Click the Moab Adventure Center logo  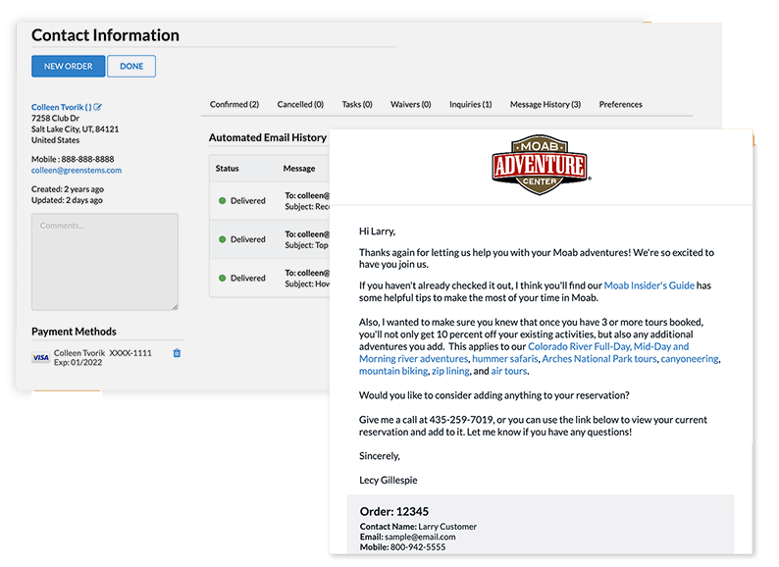(x=540, y=165)
